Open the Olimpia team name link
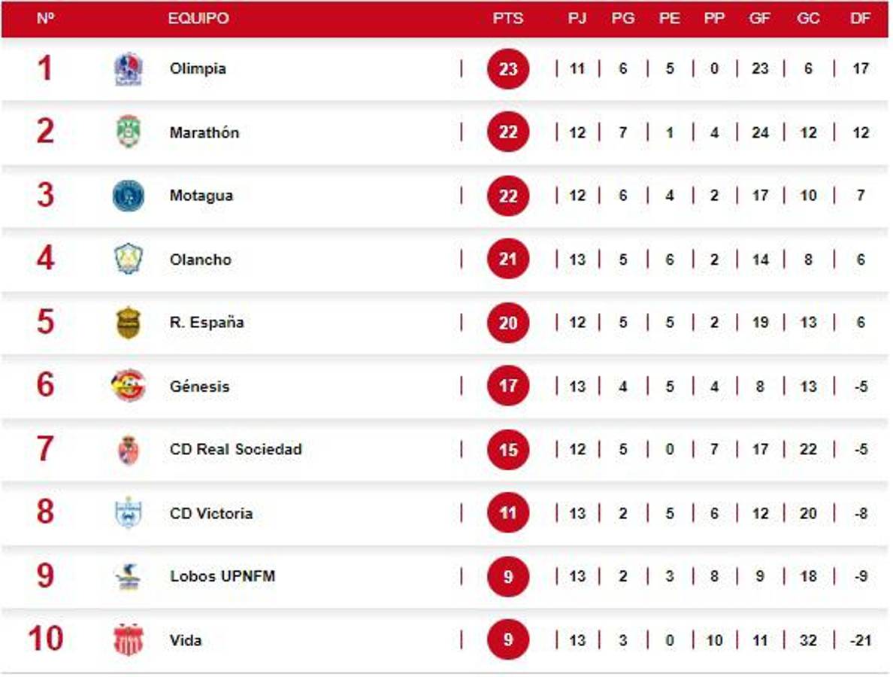Screen dimensions: 893x677 (198, 69)
